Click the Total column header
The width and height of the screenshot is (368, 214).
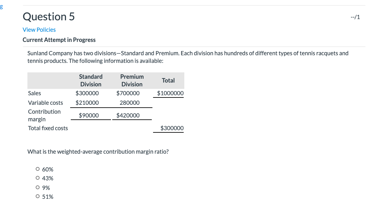(x=168, y=80)
